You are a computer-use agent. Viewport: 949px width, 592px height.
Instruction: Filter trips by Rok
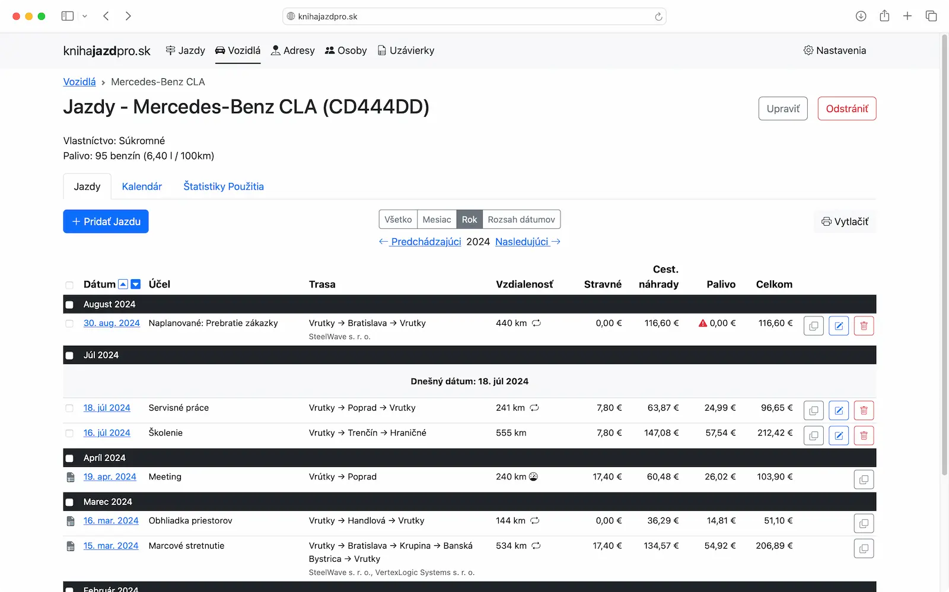tap(469, 219)
